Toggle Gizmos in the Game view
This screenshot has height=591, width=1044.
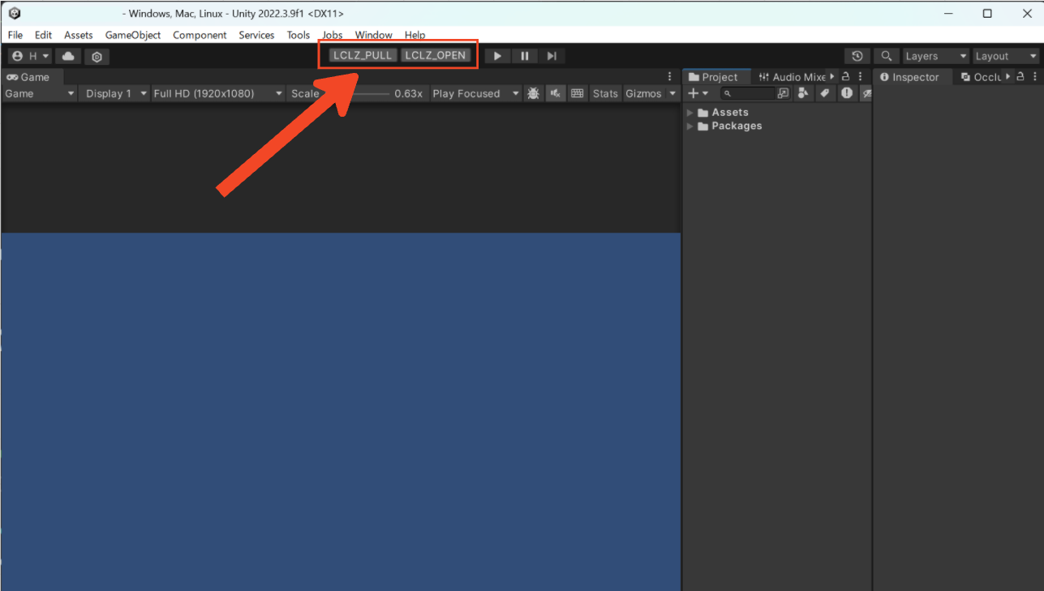(x=643, y=93)
